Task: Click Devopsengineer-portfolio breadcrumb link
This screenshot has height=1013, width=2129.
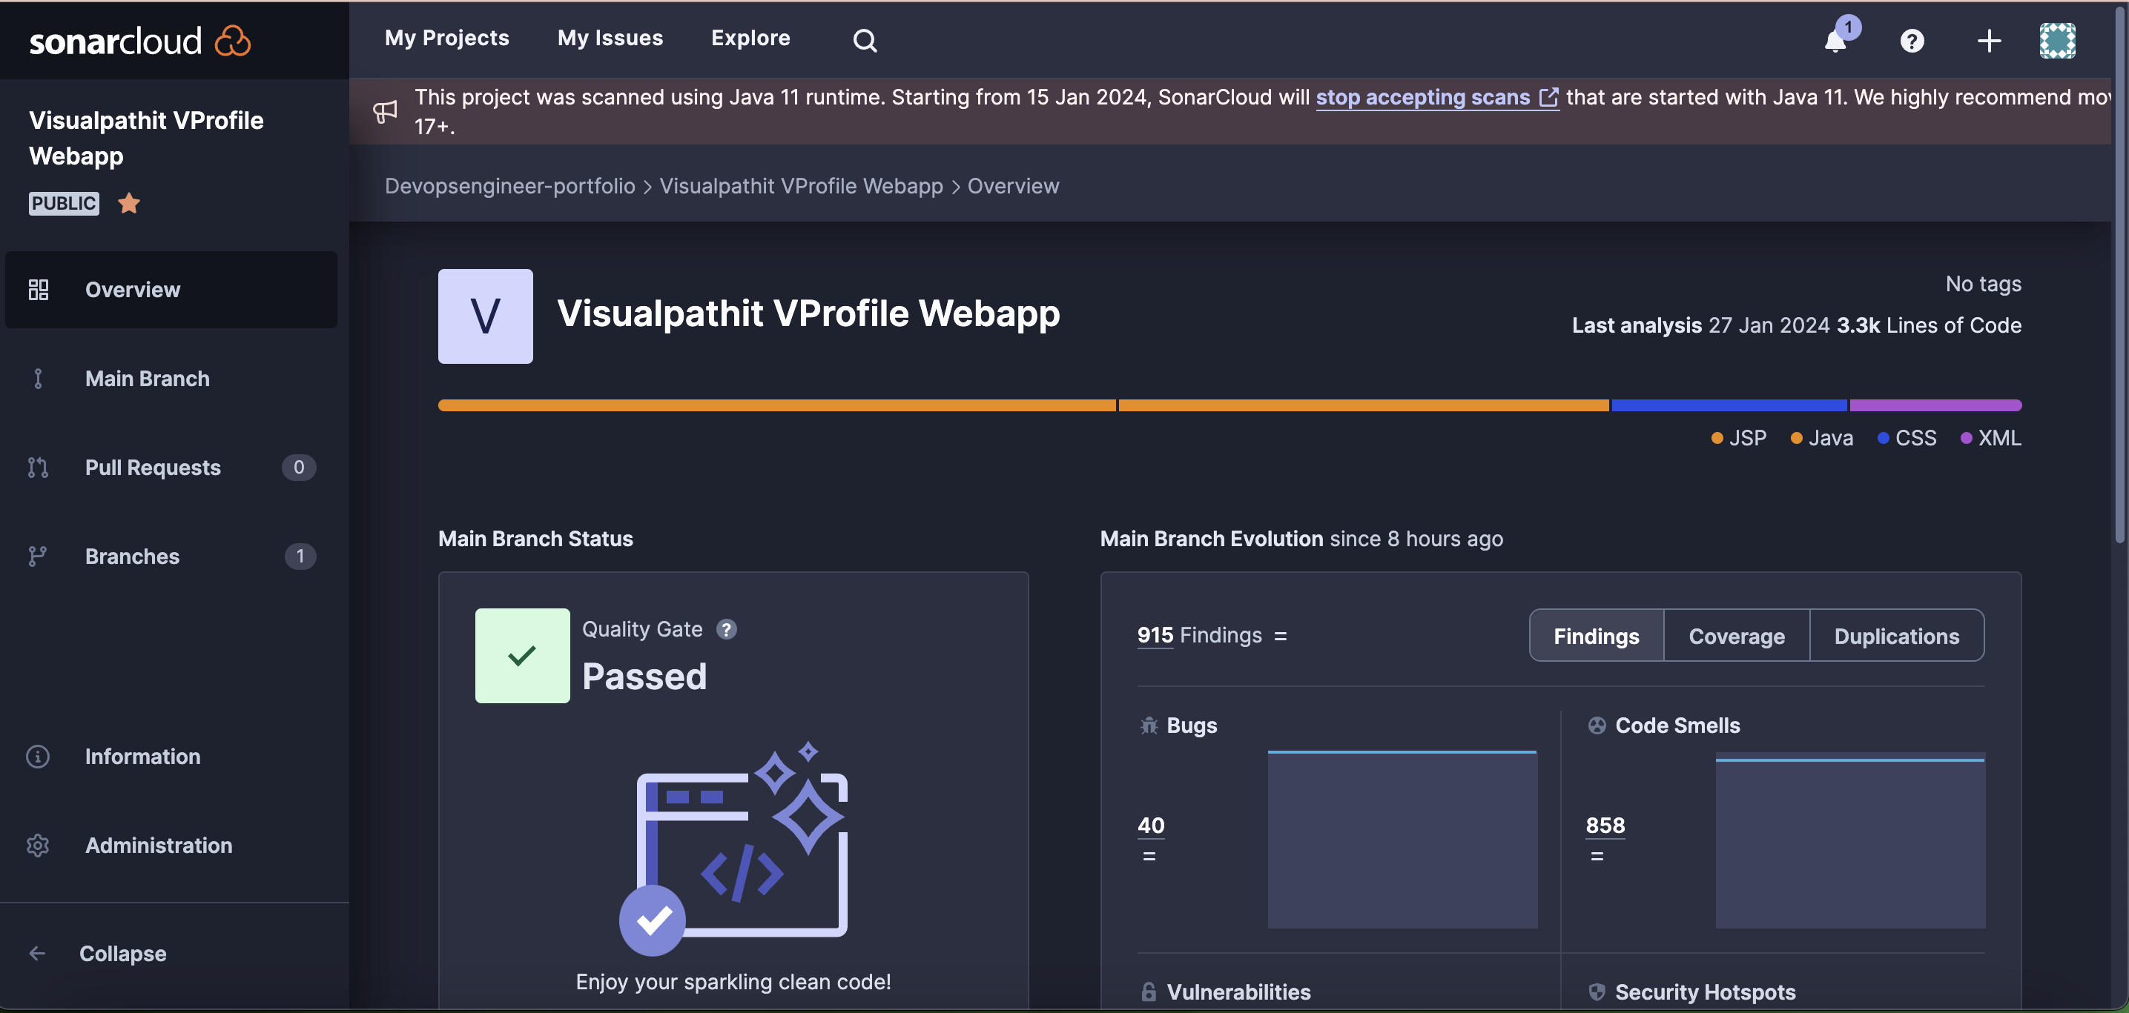Action: (510, 186)
